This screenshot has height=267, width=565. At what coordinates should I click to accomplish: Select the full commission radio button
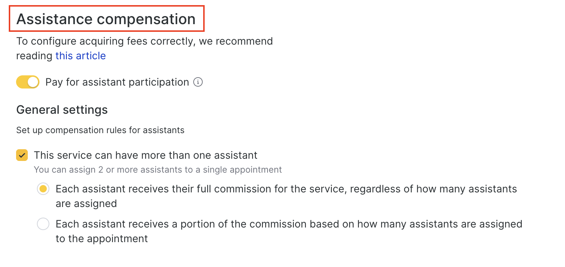coord(43,189)
